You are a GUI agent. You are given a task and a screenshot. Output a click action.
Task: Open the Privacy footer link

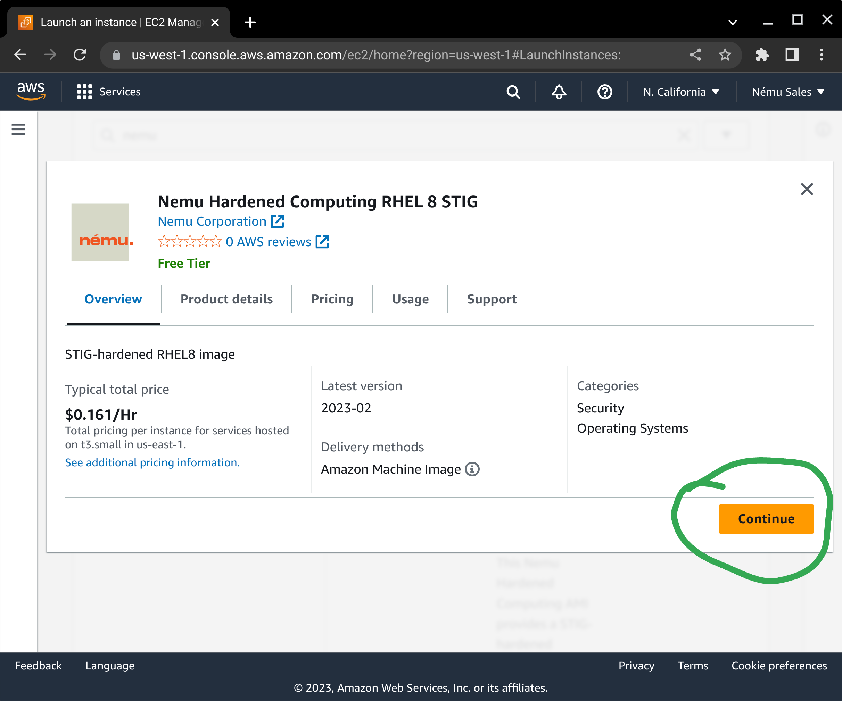(636, 666)
